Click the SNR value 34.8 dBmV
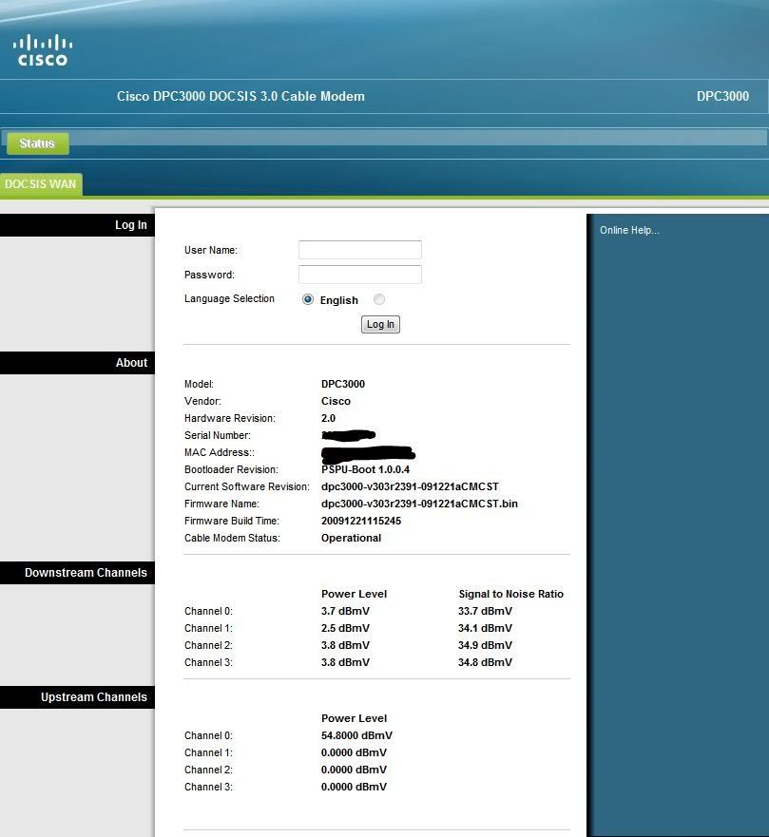The image size is (769, 837). 485,662
